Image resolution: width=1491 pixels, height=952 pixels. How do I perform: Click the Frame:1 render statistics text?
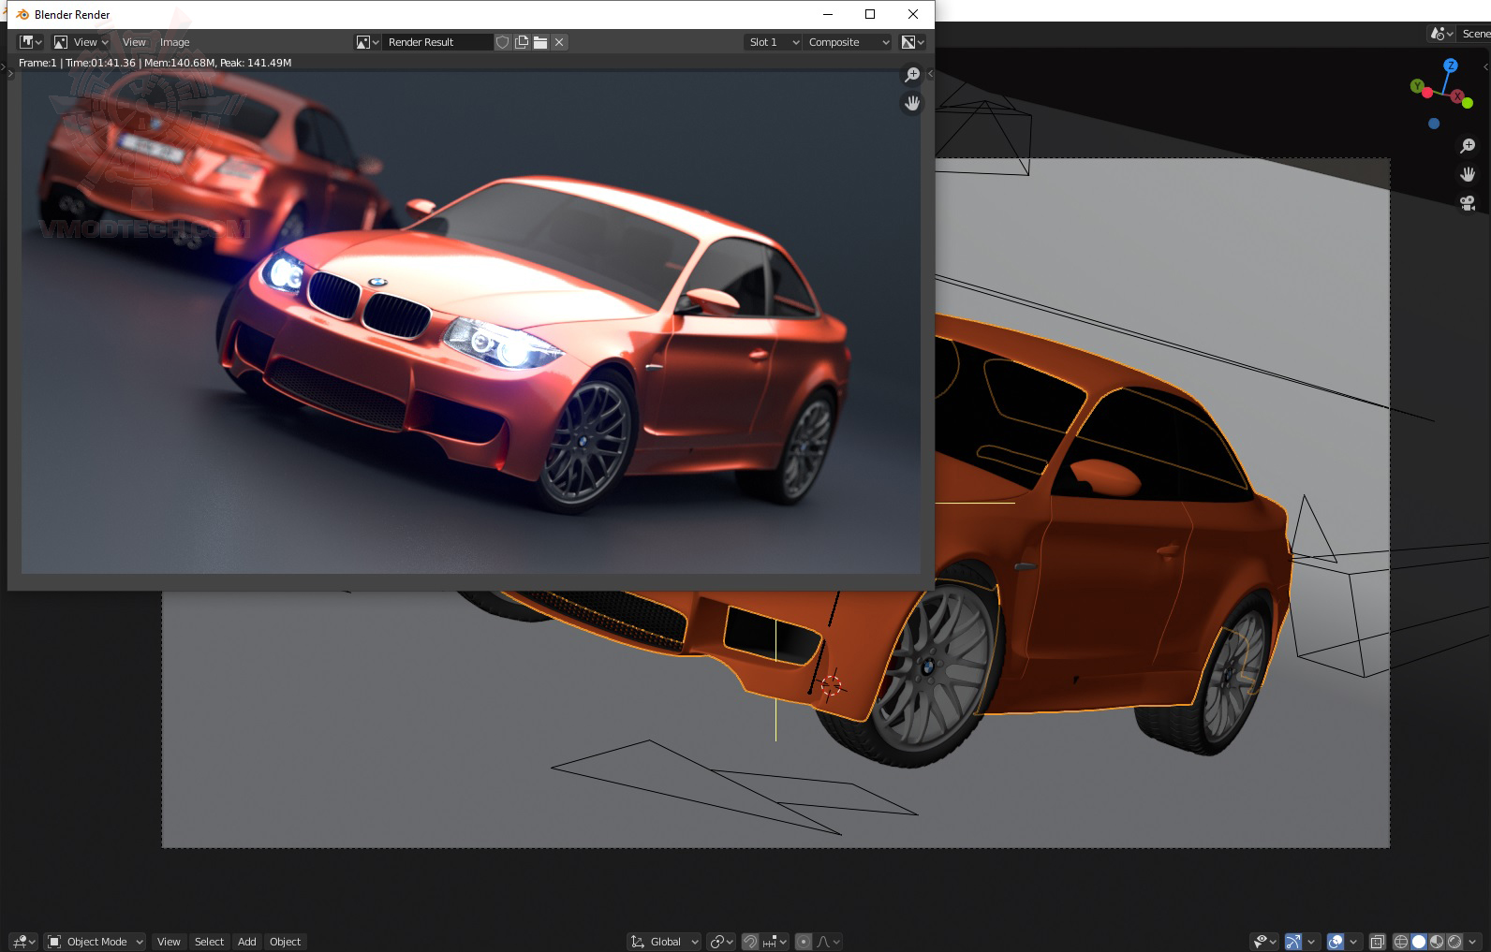[x=155, y=63]
